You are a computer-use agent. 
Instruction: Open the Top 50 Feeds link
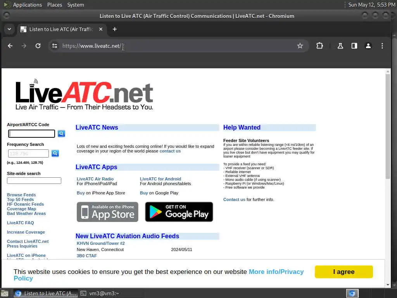(20, 199)
